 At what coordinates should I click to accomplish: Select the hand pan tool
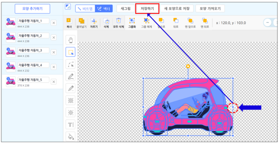pyautogui.click(x=71, y=40)
